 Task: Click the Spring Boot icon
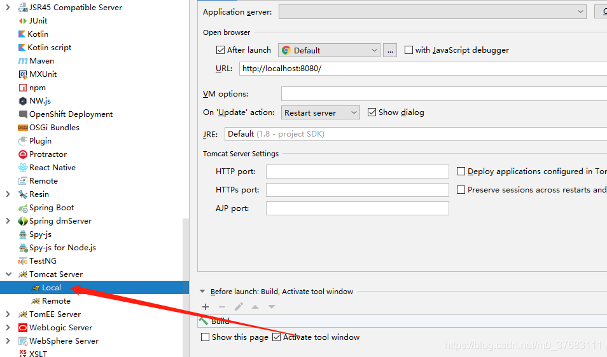click(23, 208)
